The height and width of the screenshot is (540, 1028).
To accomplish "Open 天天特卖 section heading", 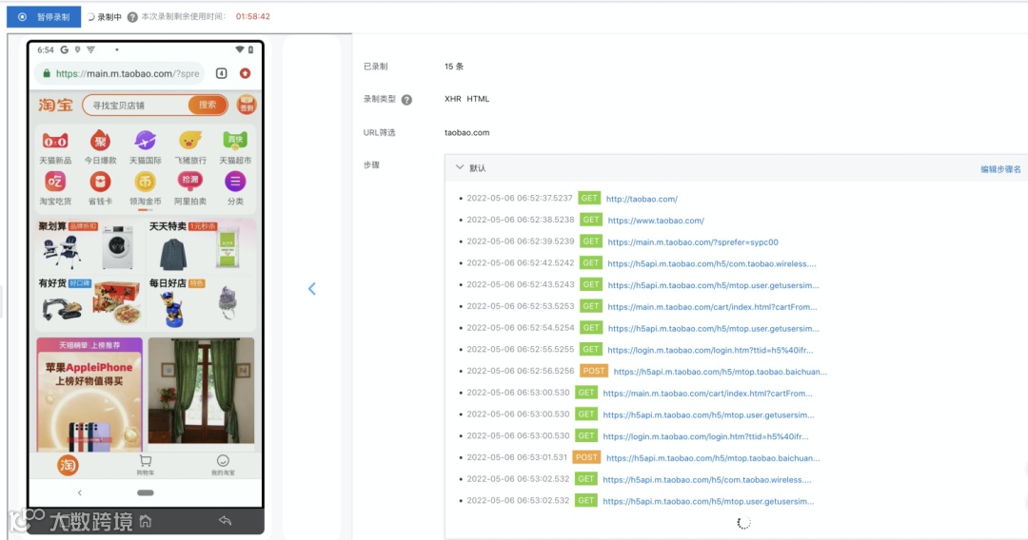I will pos(168,226).
